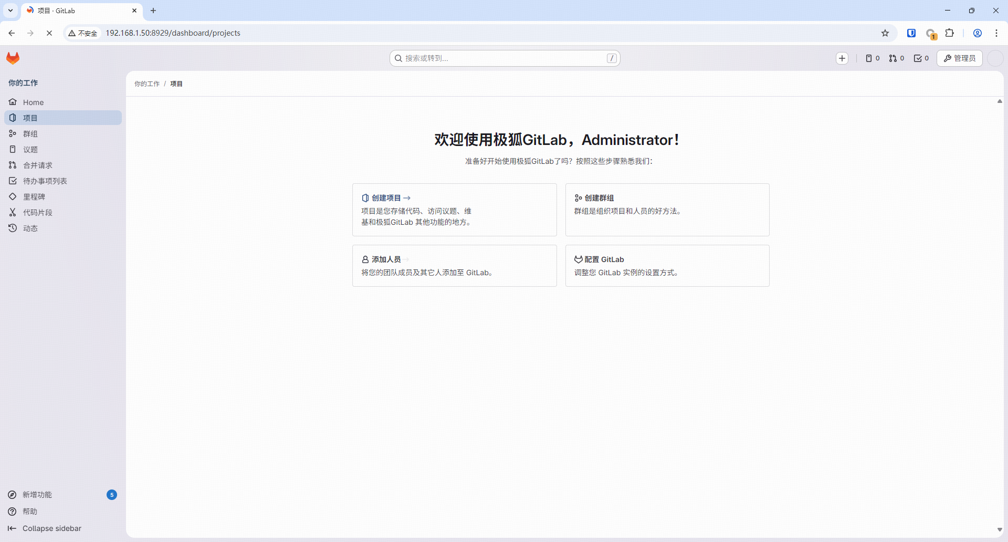
Task: Open the 新增功能 count badge 5
Action: tap(112, 495)
